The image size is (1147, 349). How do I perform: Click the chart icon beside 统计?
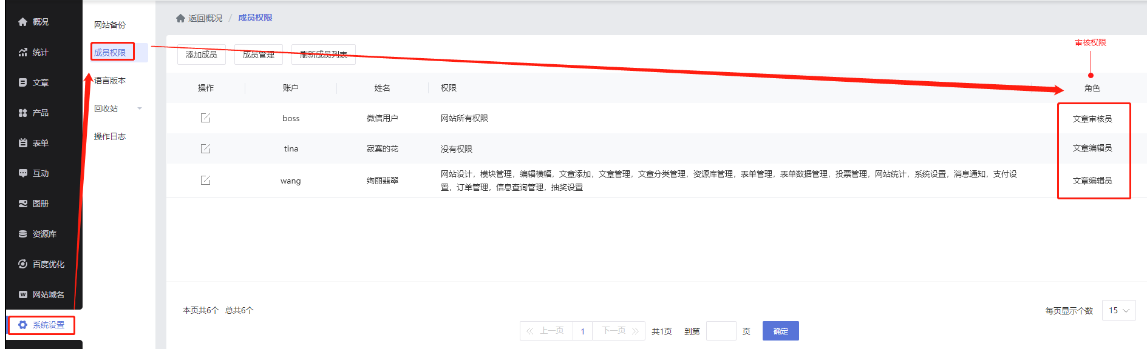click(x=23, y=52)
